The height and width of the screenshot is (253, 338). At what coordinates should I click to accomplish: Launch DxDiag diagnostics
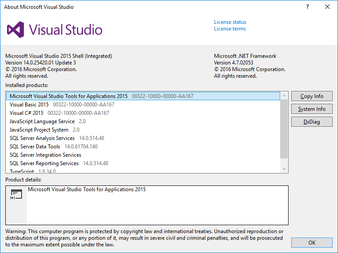pos(312,122)
